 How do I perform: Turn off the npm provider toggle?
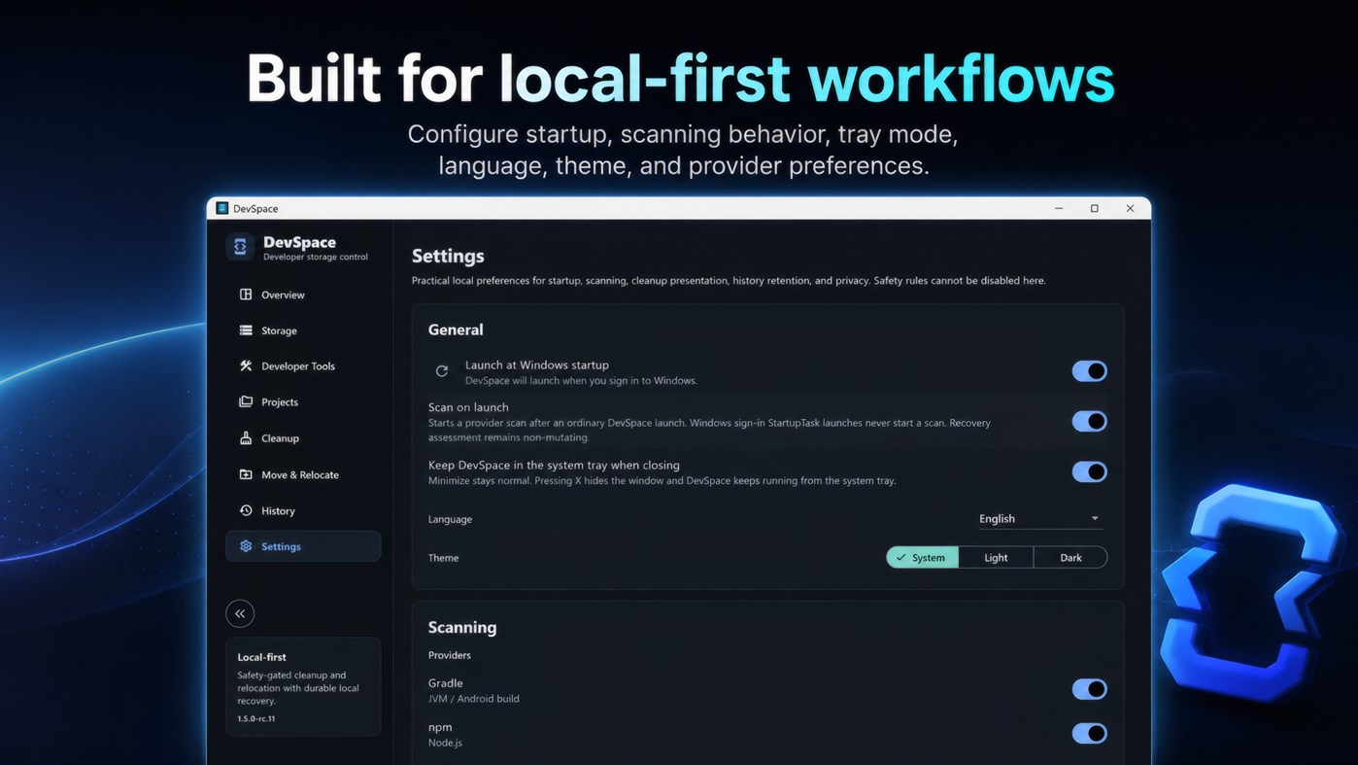pyautogui.click(x=1089, y=734)
